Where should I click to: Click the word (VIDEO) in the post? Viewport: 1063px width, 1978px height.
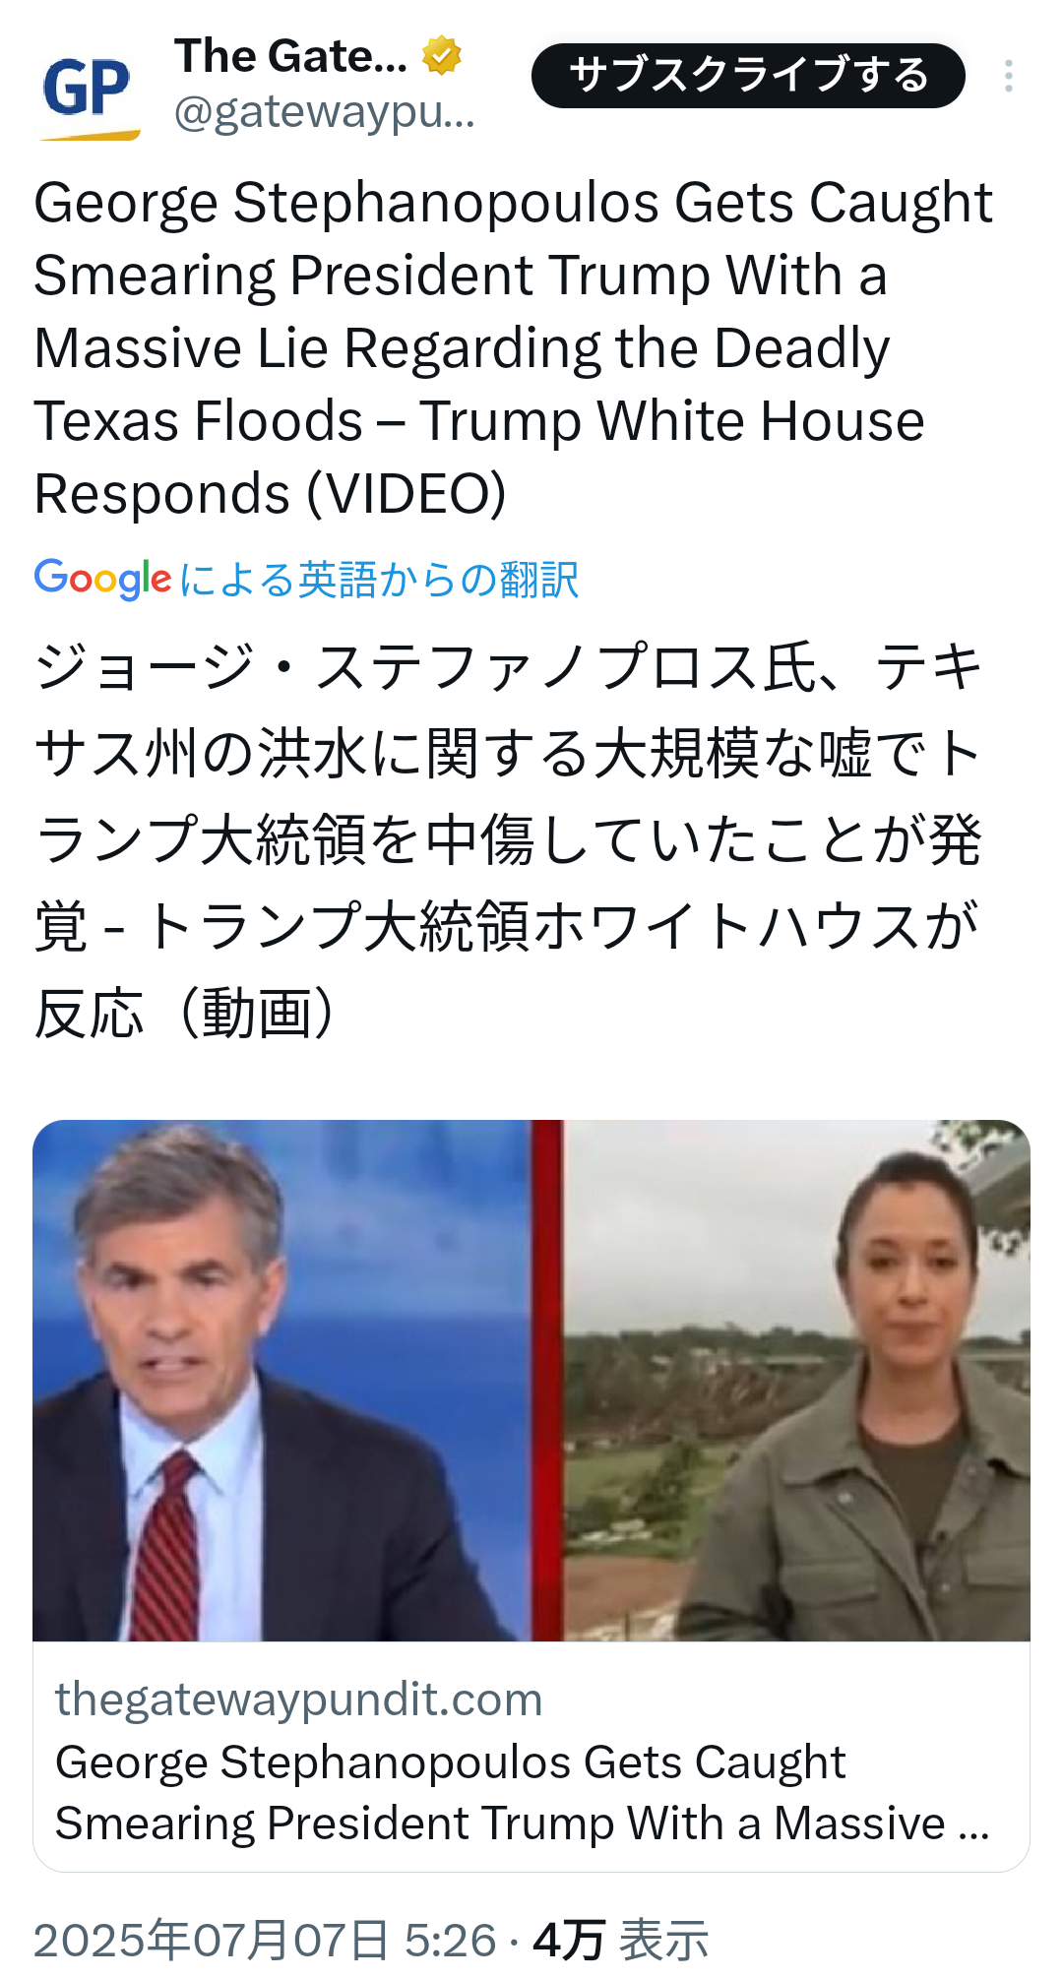(x=406, y=493)
